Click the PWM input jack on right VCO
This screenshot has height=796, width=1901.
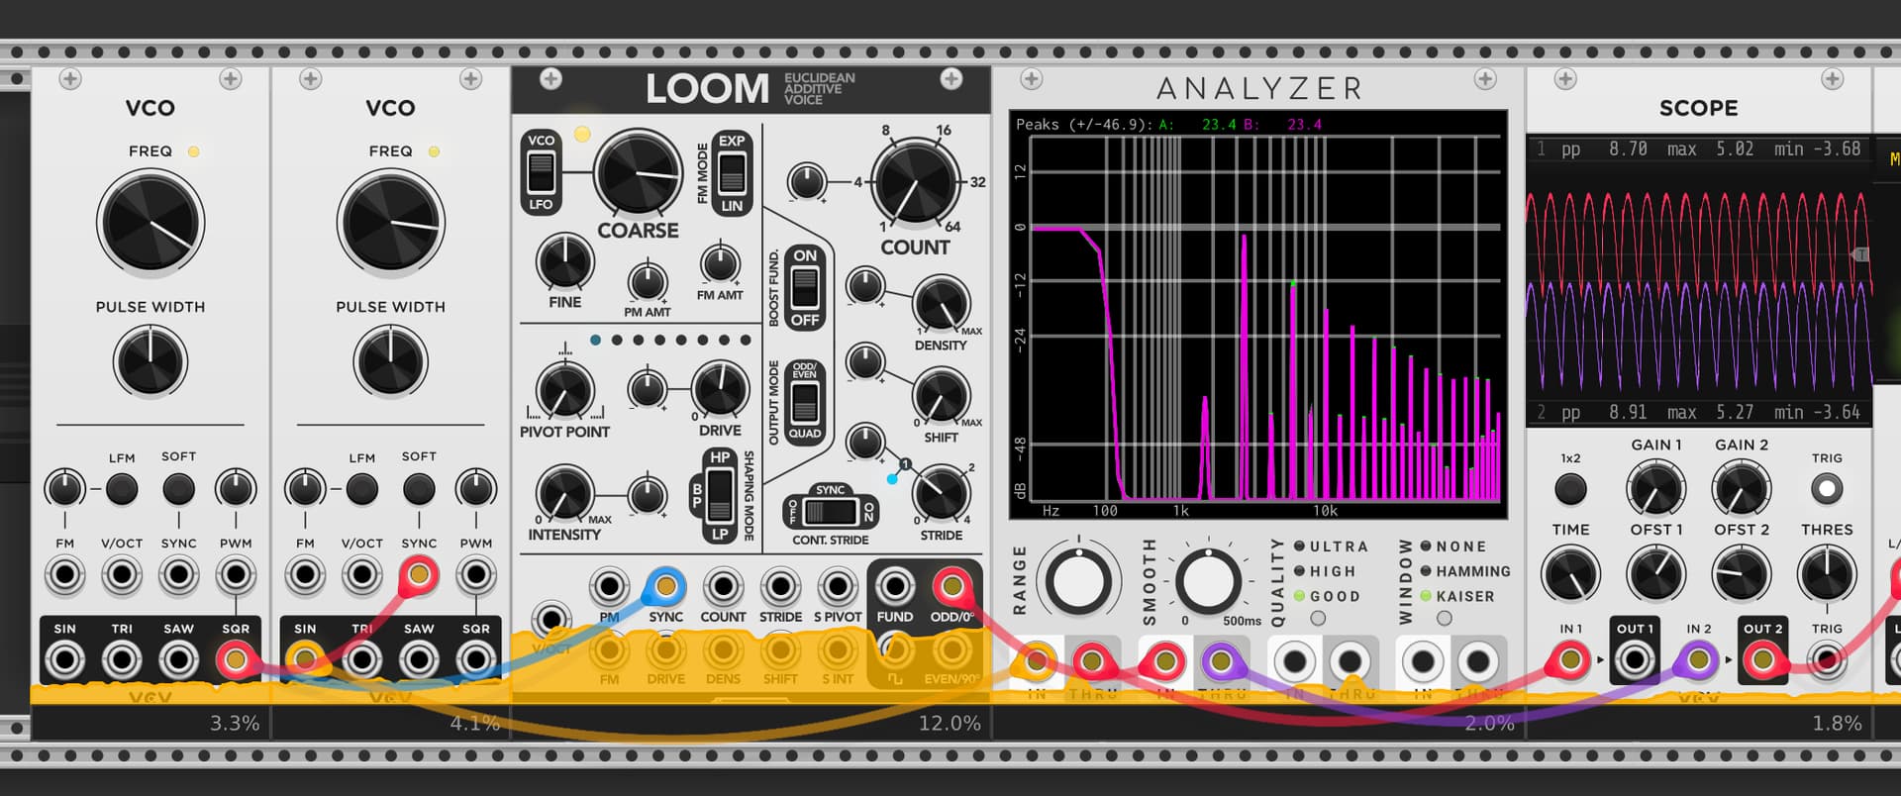tap(476, 574)
